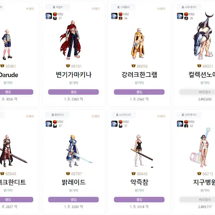Viewport: 215px width, 215px height.
Task: Click the 랭킹 button under 변기가마키나
Action: (x=73, y=92)
